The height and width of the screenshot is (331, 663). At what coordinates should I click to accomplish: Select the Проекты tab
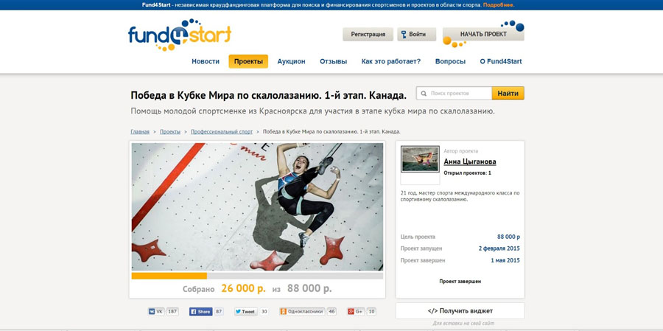tap(248, 61)
